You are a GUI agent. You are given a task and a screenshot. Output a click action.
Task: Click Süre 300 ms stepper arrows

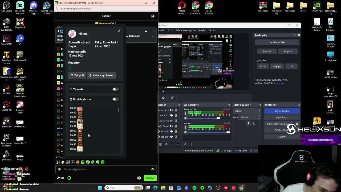click(x=259, y=117)
